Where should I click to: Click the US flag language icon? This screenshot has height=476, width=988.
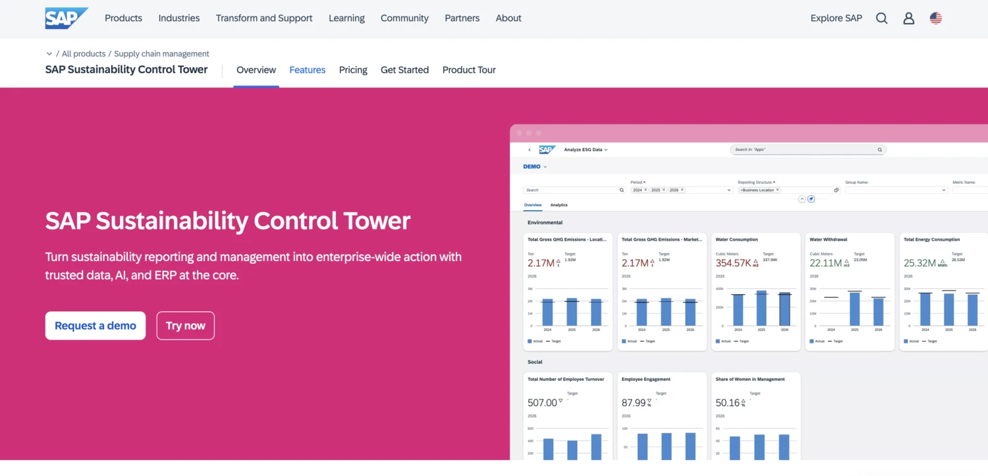(x=936, y=18)
